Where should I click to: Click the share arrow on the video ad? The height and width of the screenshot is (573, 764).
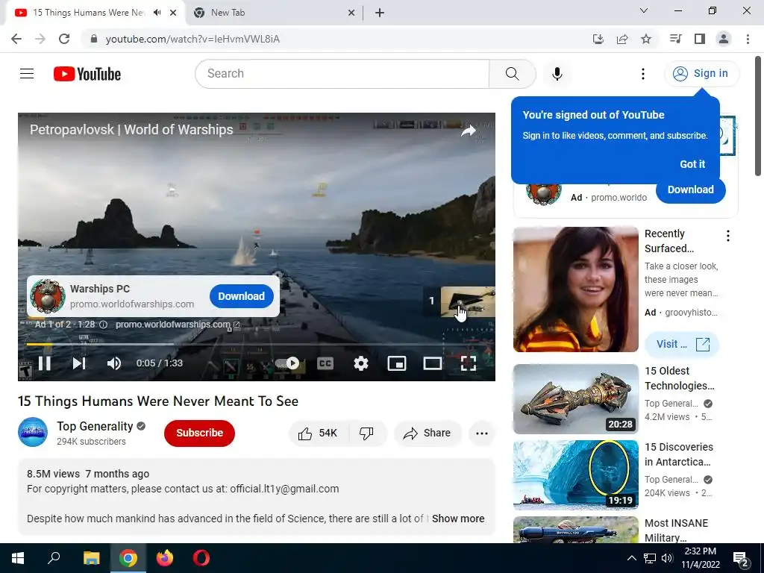(469, 131)
